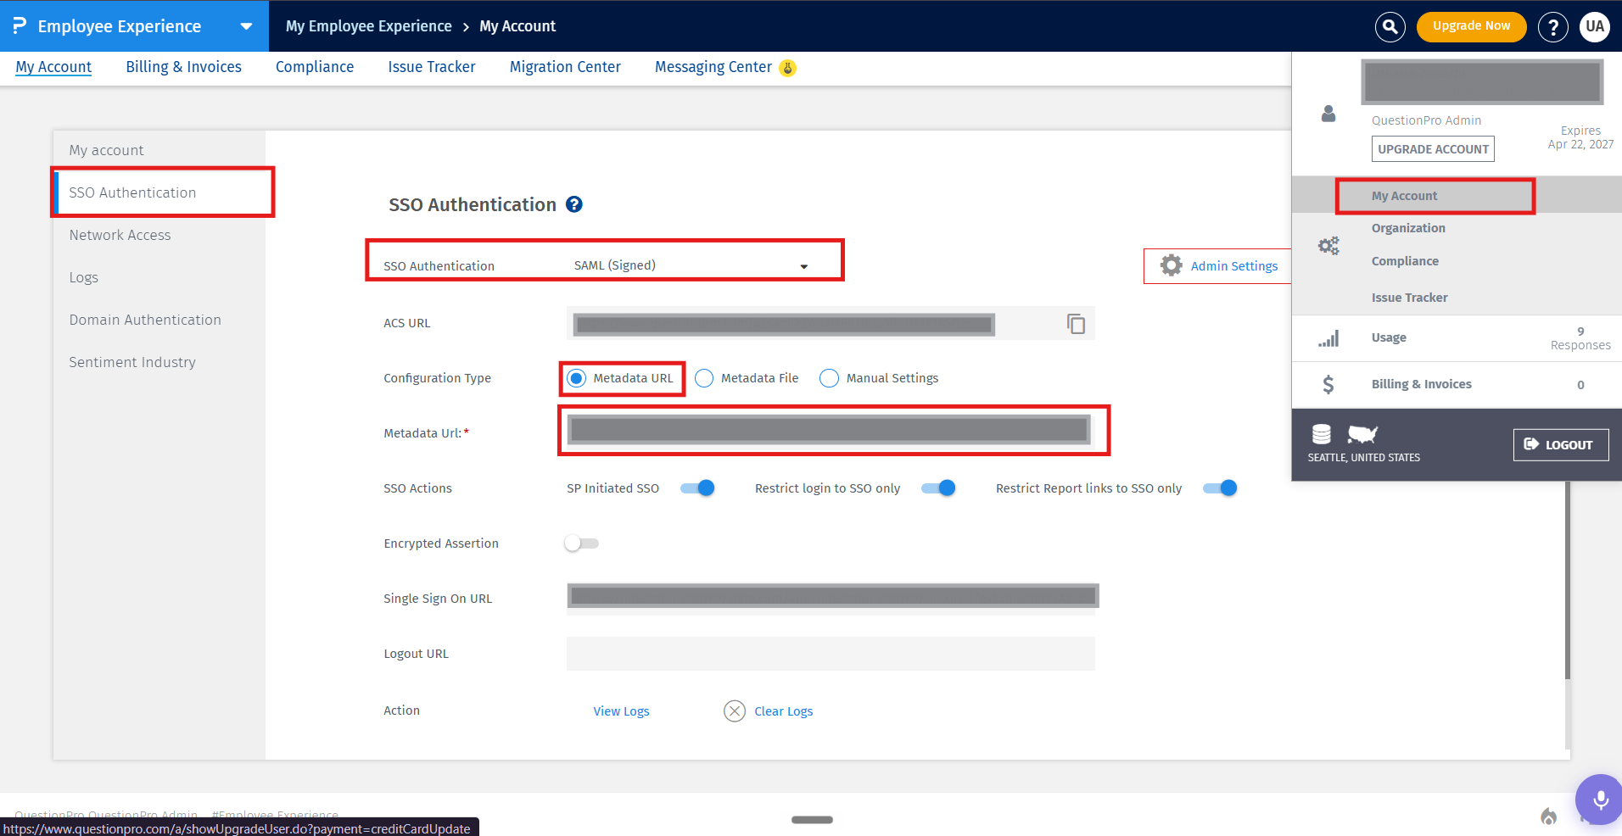Select SSO Authentication in the sidebar
This screenshot has width=1622, height=836.
[x=159, y=192]
